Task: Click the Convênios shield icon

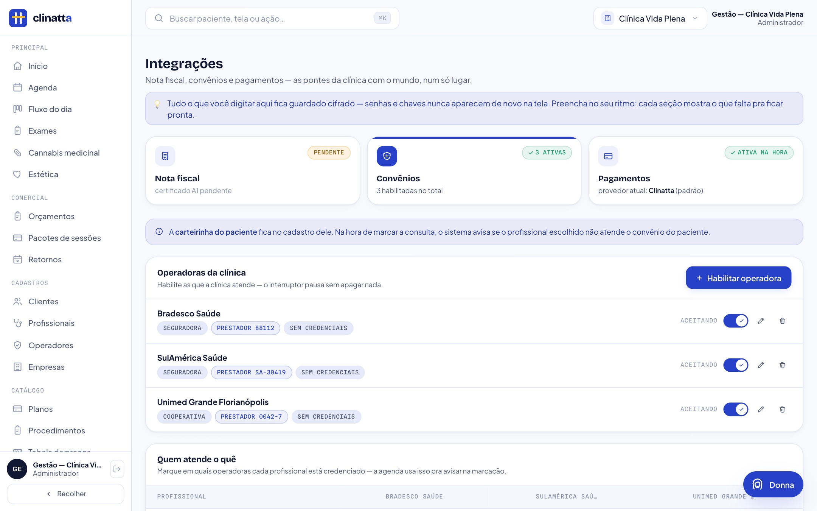Action: coord(387,156)
